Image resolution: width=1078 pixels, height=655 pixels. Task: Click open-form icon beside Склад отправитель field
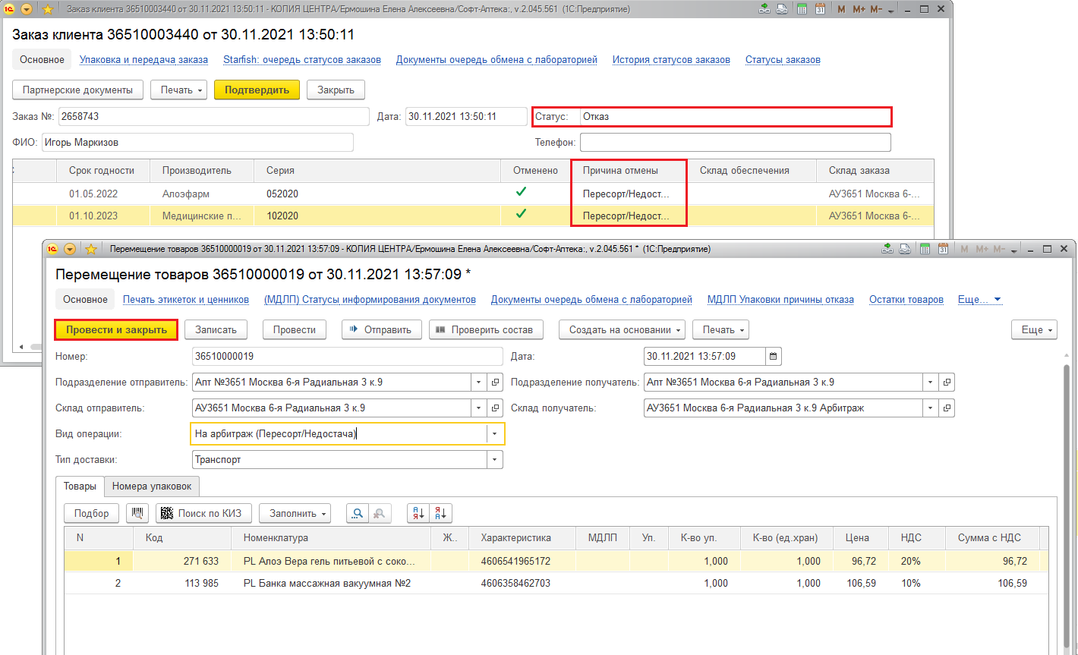tap(496, 408)
